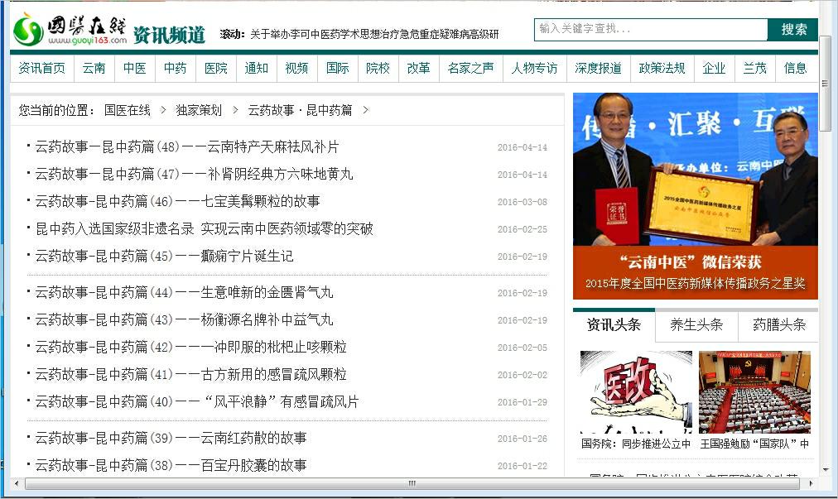Open the 王国强勉励"国家队" caption link

[754, 444]
